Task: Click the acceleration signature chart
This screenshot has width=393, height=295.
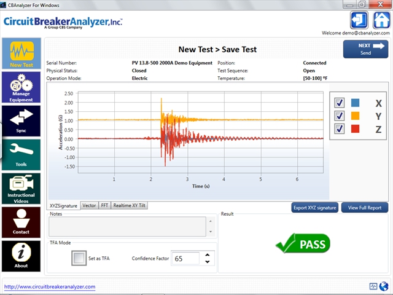Action: (x=201, y=133)
